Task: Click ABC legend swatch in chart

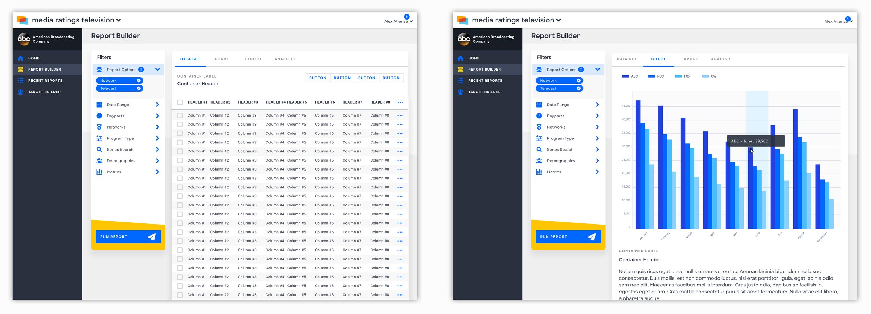Action: coord(626,76)
